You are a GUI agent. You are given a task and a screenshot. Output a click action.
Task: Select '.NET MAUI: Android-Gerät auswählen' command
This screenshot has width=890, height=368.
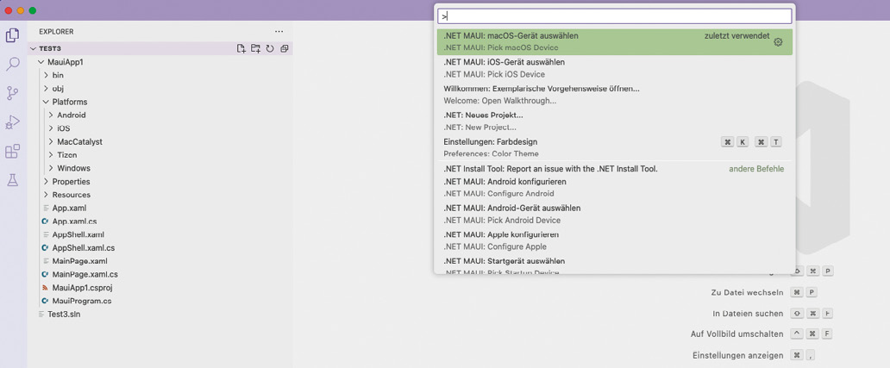[x=615, y=215]
